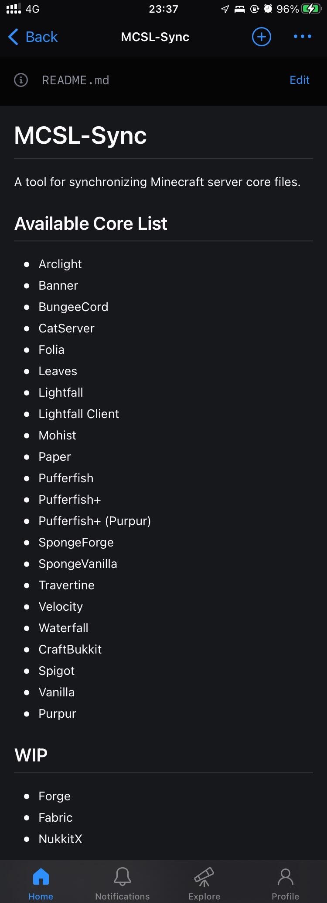Tap the Arclight list item

coord(60,264)
